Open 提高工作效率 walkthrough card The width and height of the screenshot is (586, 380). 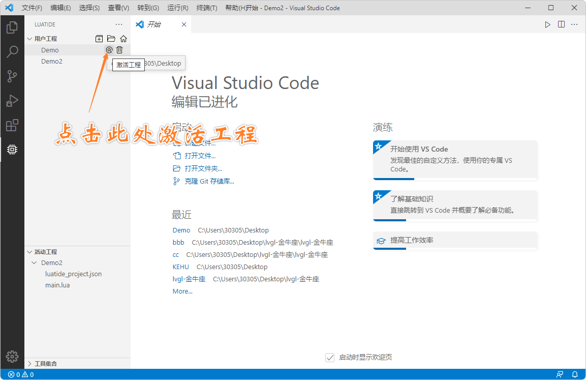[x=455, y=241]
